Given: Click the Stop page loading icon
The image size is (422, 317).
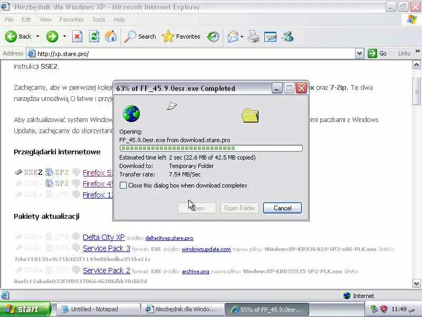Looking at the screenshot, I should pyautogui.click(x=77, y=36).
